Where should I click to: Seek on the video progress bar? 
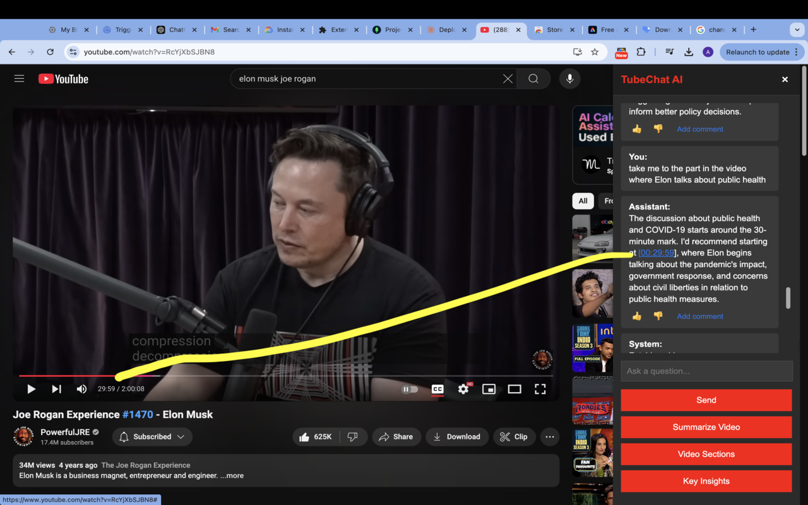pyautogui.click(x=285, y=376)
